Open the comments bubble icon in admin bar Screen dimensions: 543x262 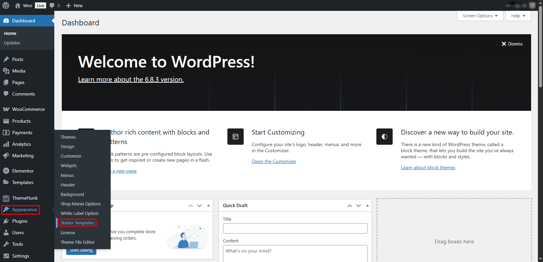click(52, 5)
